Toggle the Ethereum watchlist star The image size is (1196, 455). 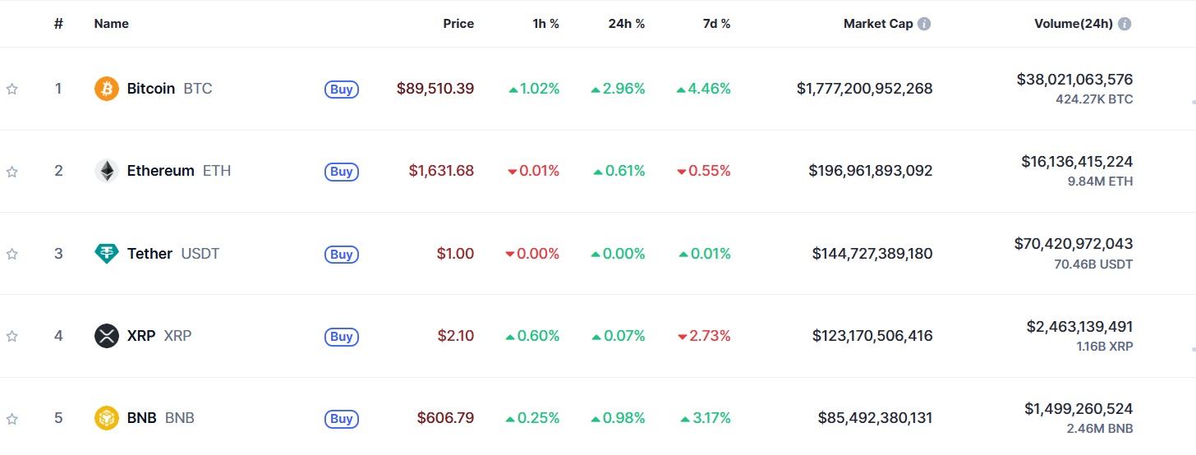(12, 172)
